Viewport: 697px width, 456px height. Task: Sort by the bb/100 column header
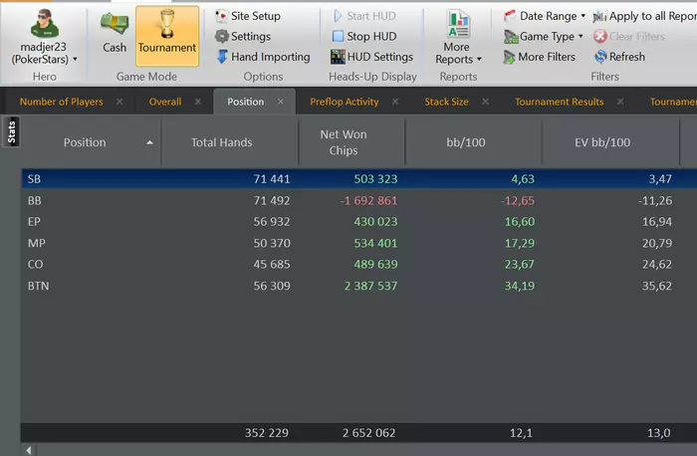tap(465, 142)
